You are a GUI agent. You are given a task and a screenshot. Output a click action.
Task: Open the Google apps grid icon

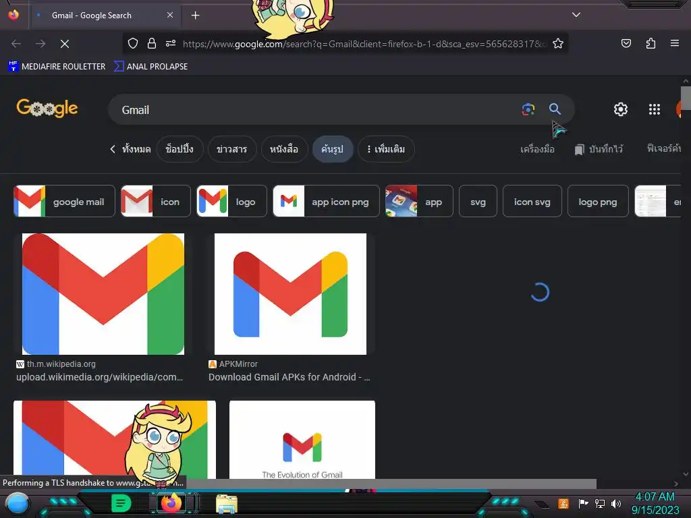pos(655,109)
